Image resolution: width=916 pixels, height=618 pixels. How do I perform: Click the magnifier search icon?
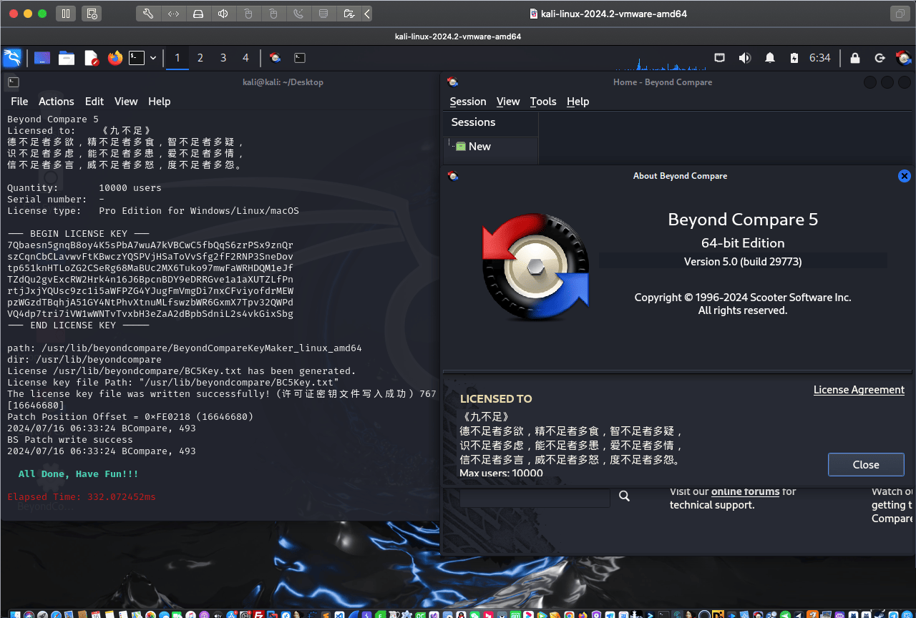624,496
